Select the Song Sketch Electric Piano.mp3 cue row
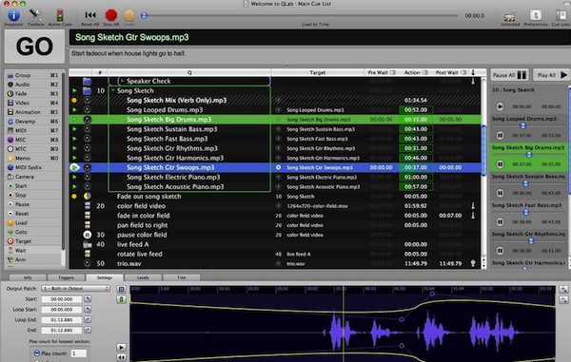Screen dimensions: 571x362 [x=275, y=177]
